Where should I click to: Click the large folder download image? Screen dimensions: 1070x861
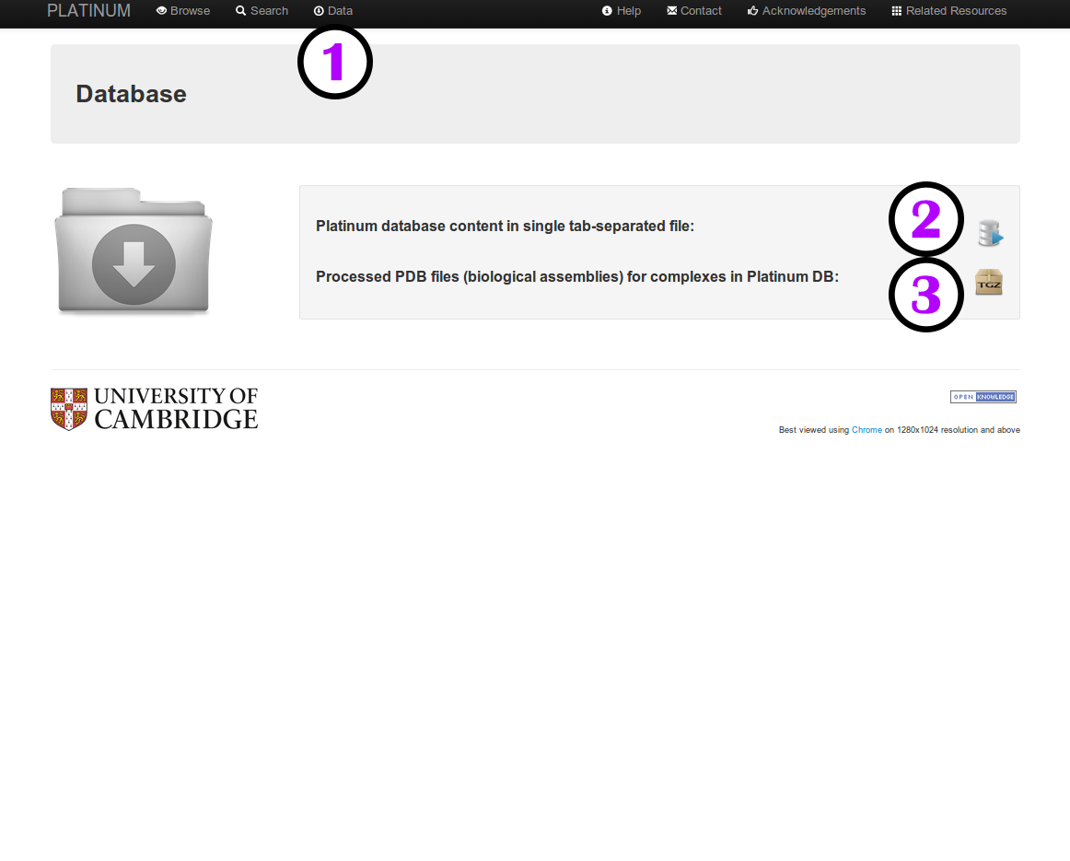[134, 252]
